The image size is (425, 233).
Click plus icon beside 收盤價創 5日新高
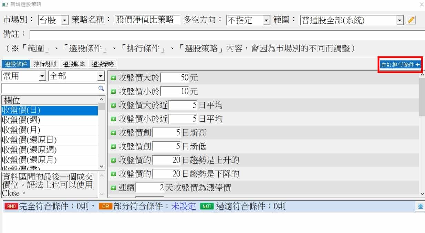pos(113,133)
